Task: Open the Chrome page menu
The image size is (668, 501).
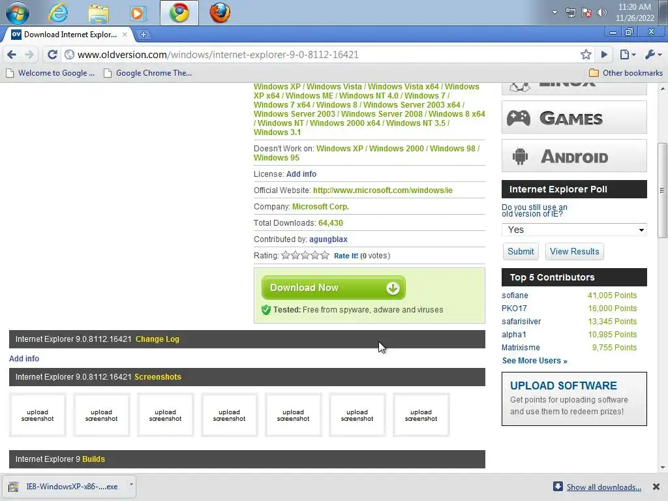Action: [x=628, y=55]
